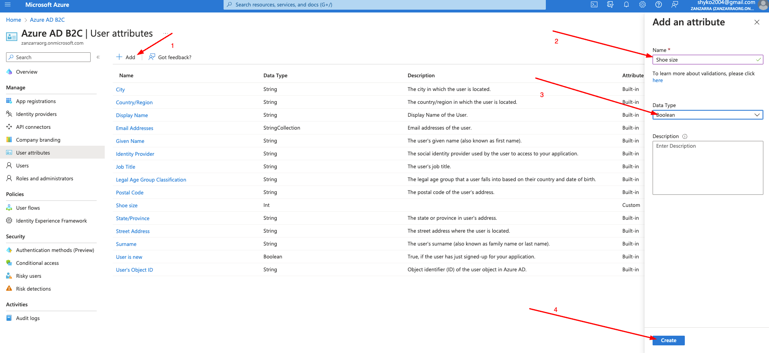Open Directories and subscriptions filter icon
769x353 pixels.
(x=610, y=5)
